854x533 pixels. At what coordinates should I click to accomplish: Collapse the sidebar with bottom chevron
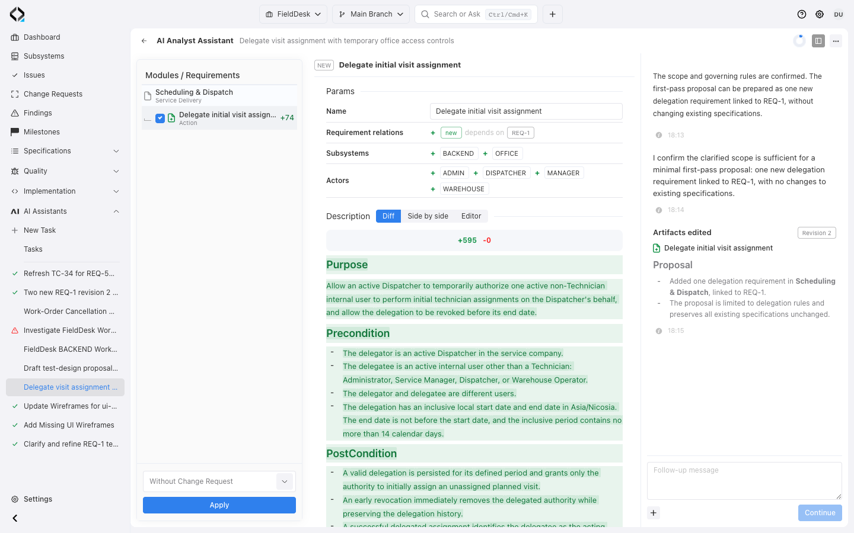pos(15,518)
